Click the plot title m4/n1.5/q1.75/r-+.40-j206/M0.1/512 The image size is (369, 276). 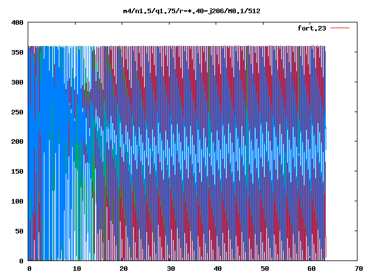(192, 11)
